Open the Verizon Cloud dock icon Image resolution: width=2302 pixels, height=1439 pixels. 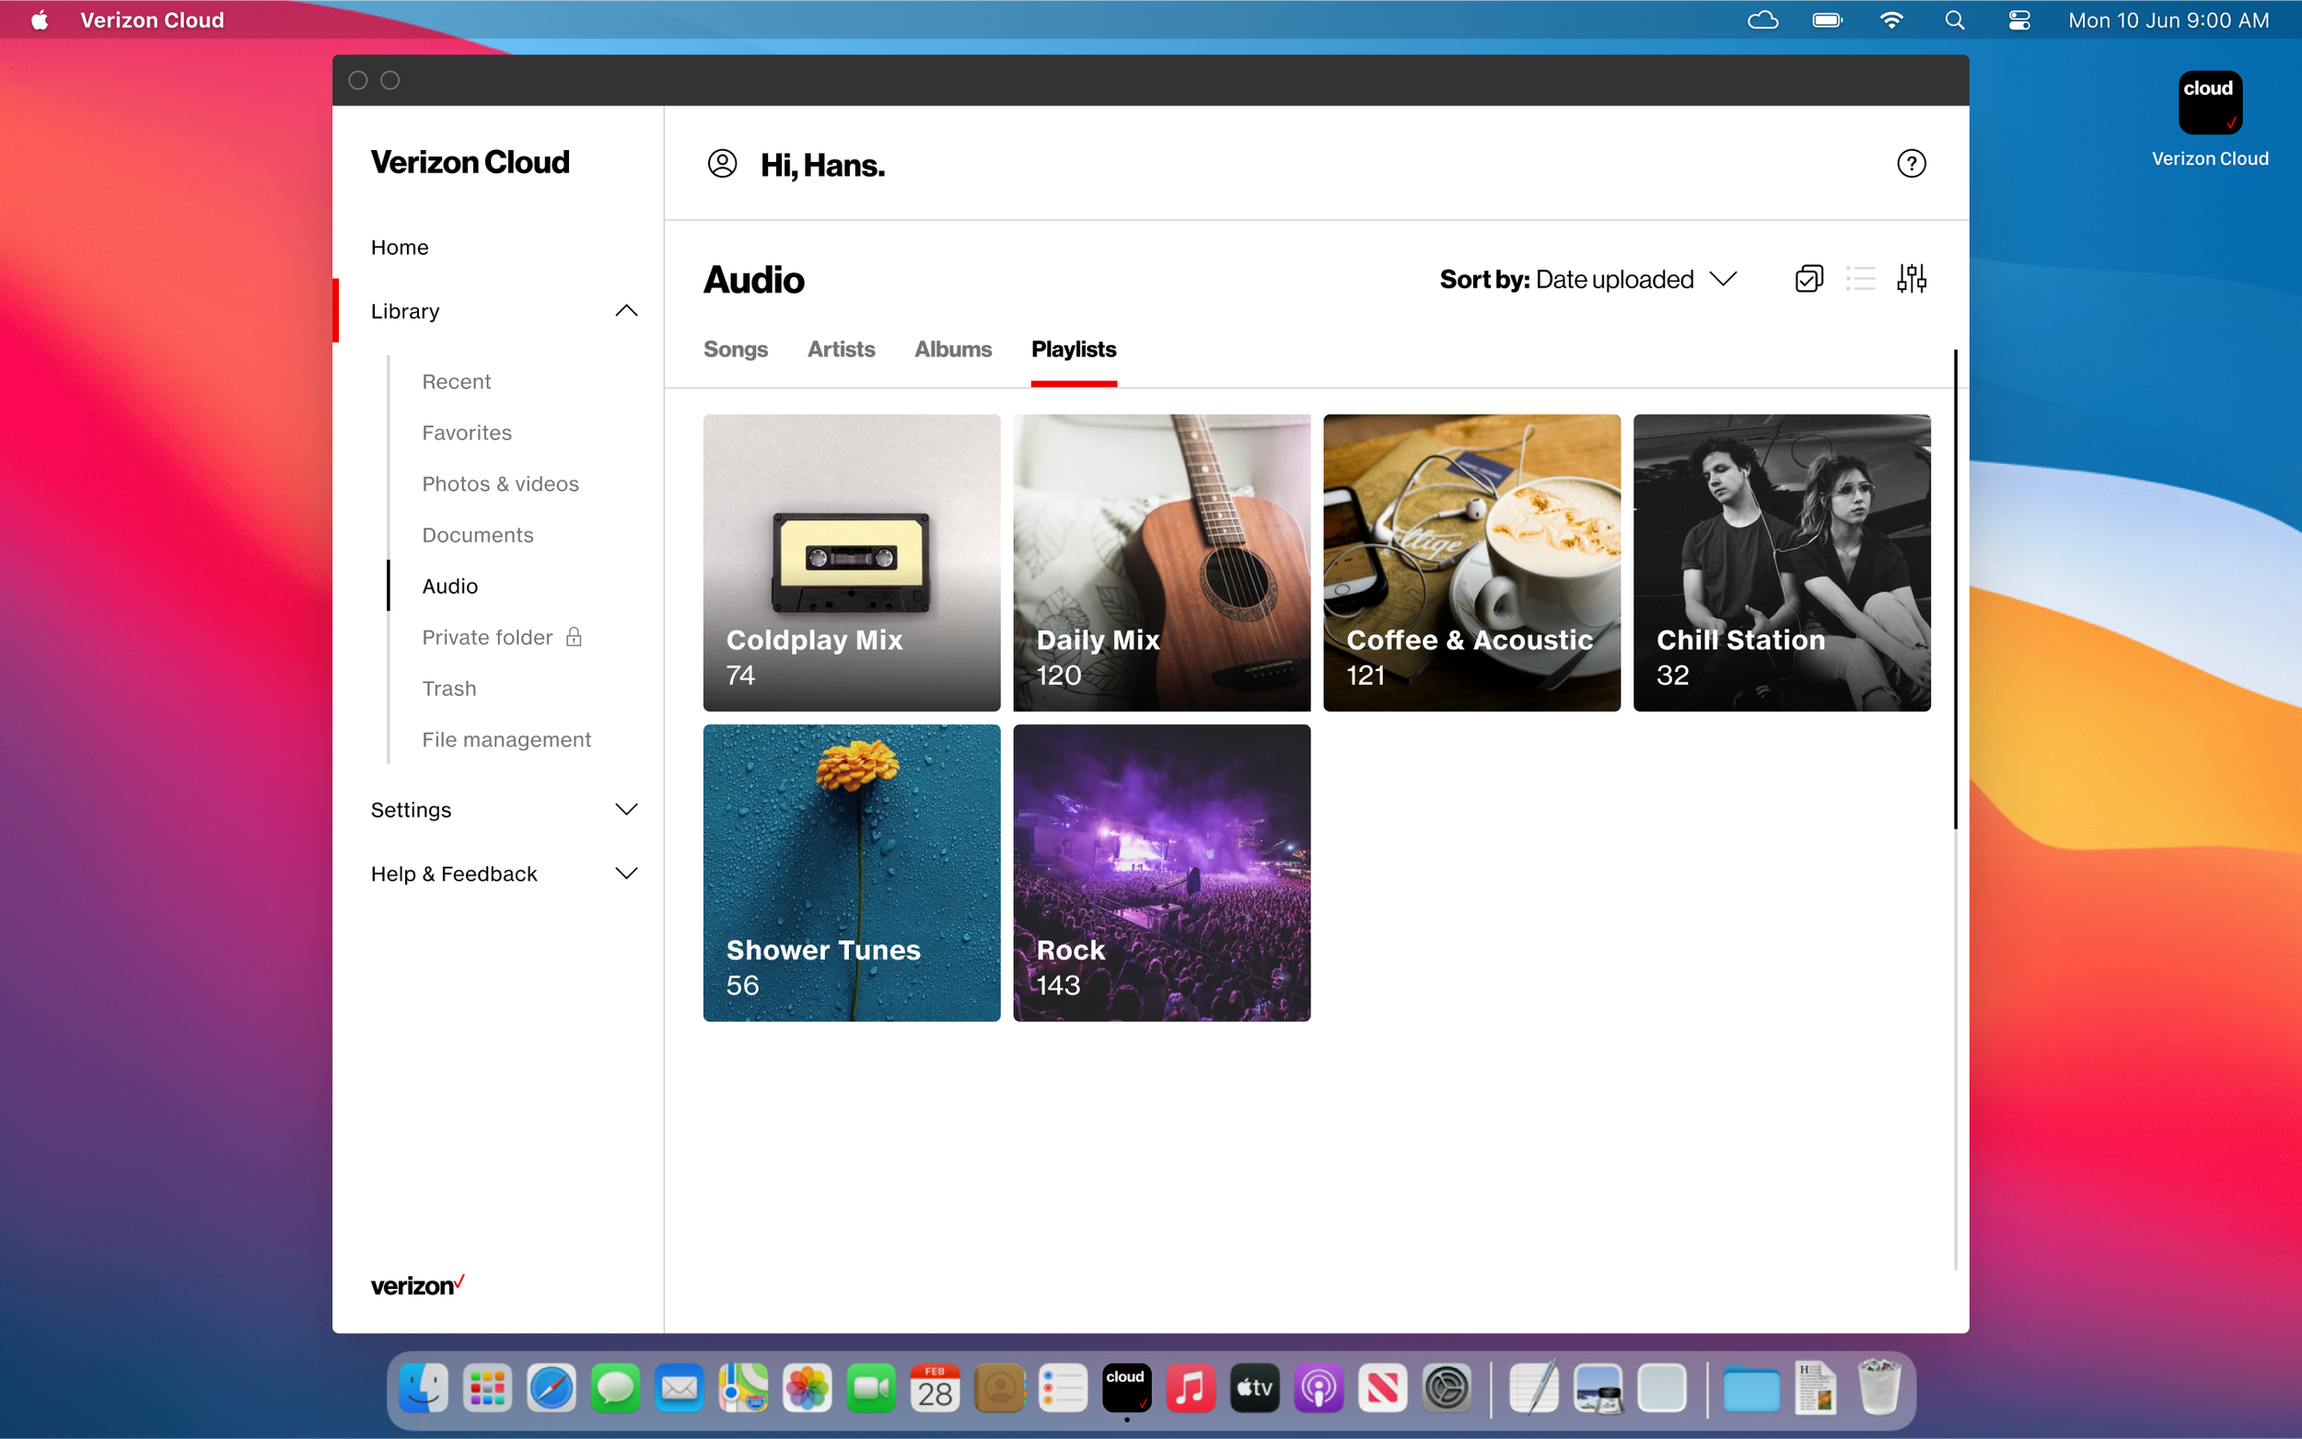(1127, 1387)
